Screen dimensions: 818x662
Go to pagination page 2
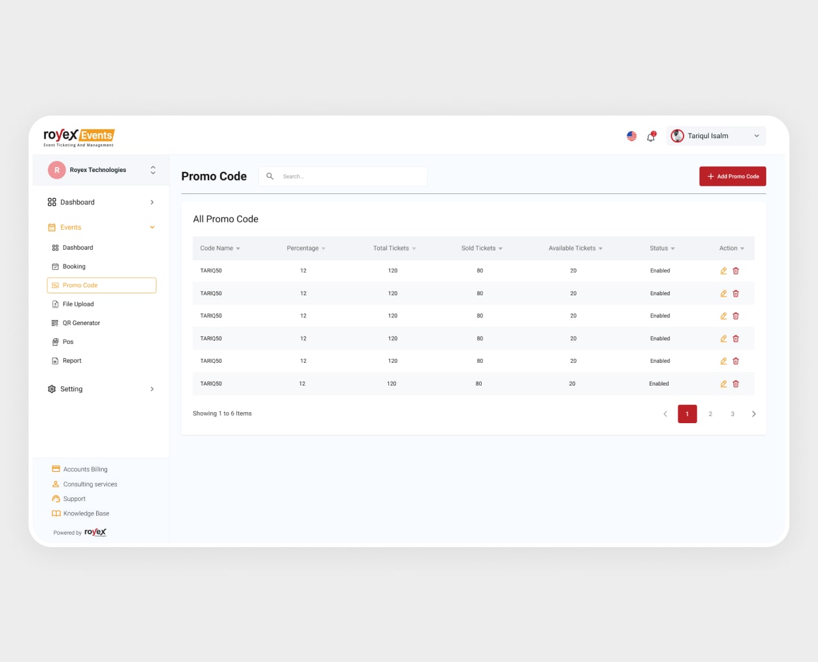point(710,414)
